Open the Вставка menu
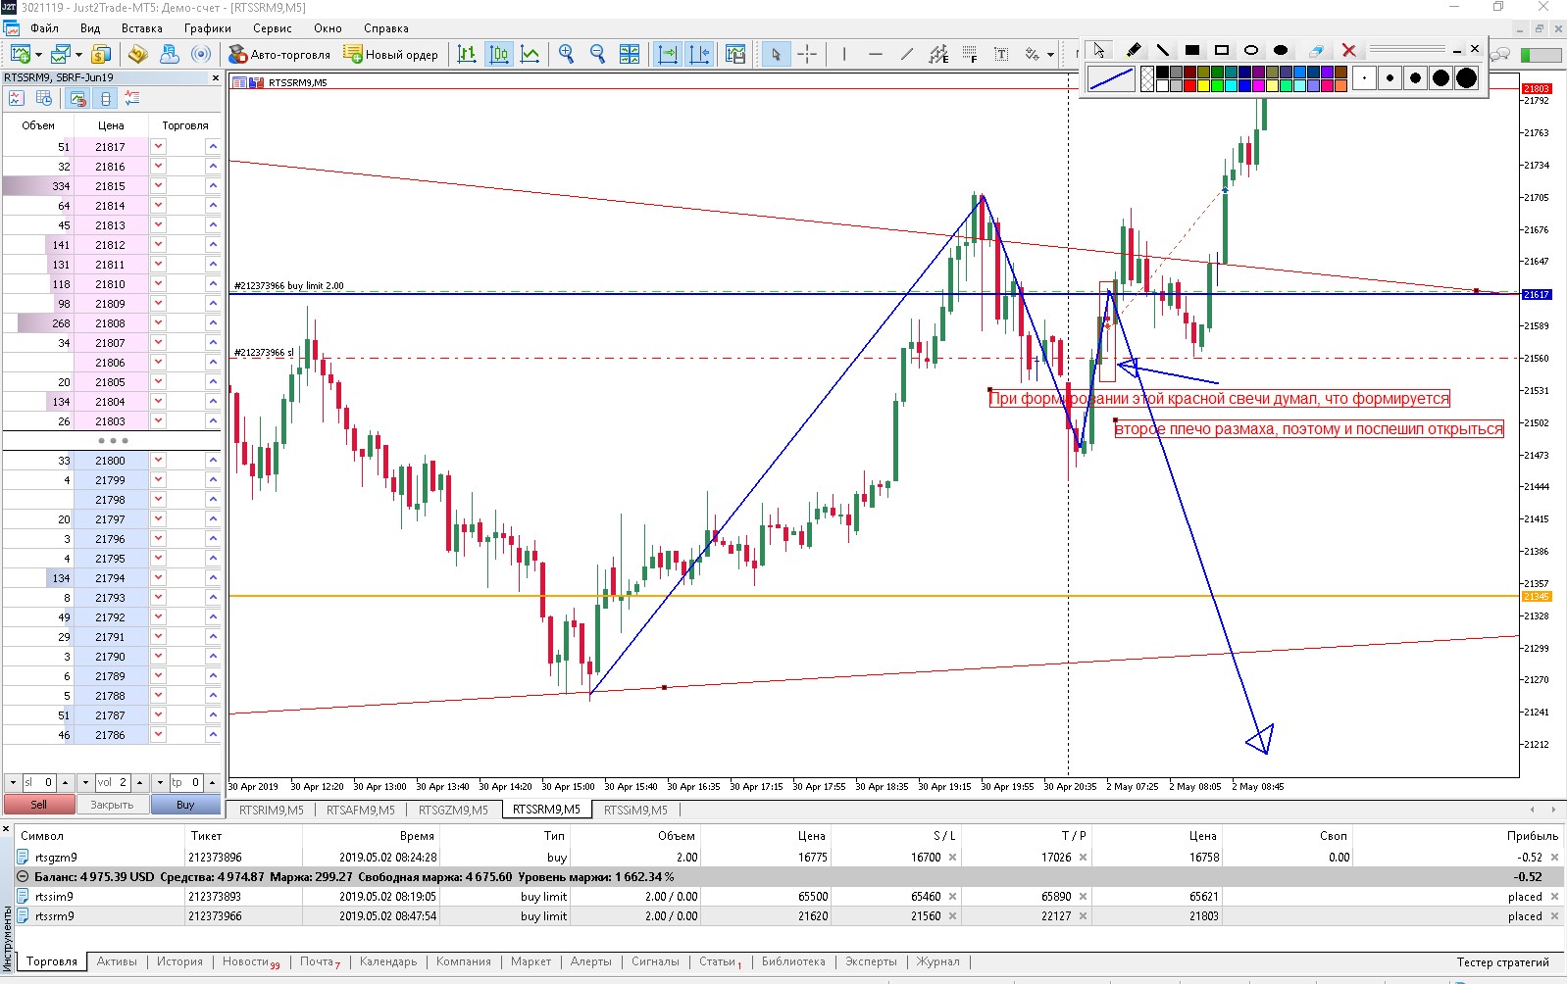The width and height of the screenshot is (1567, 984). [x=142, y=28]
